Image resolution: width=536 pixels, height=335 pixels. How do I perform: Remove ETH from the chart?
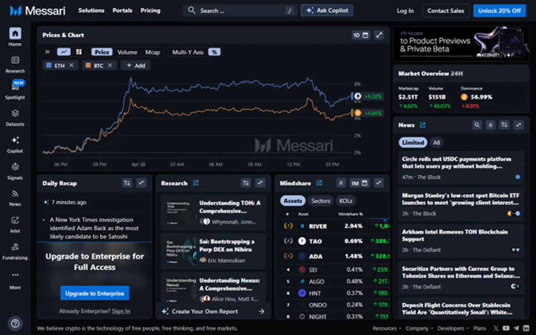click(x=71, y=65)
